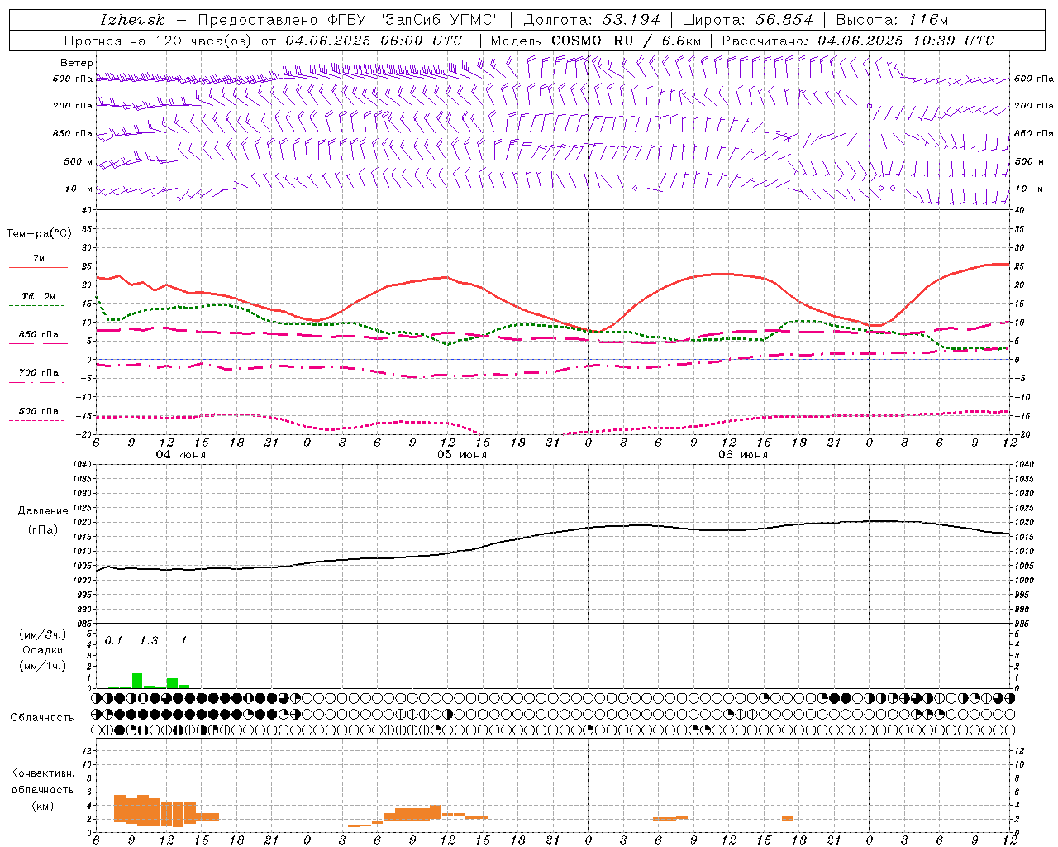Screen dimensions: 1058x847
Task: Click the Рассчитано: 04.06.2025 10:39 UTC timestamp
Action: pos(858,41)
